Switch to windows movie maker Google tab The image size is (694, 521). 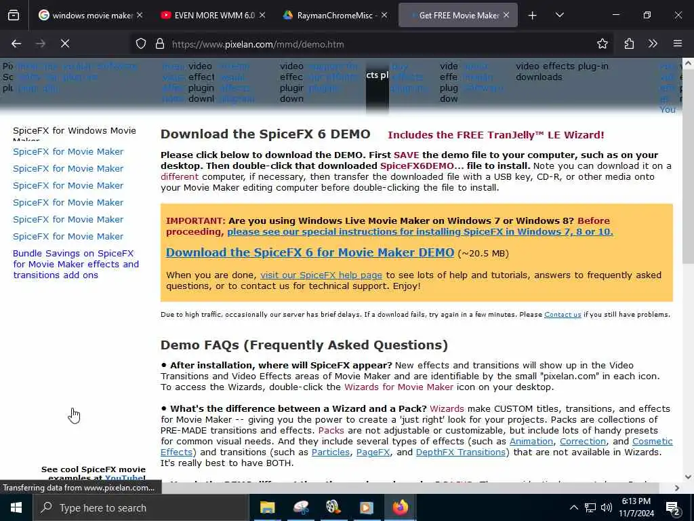coord(86,16)
